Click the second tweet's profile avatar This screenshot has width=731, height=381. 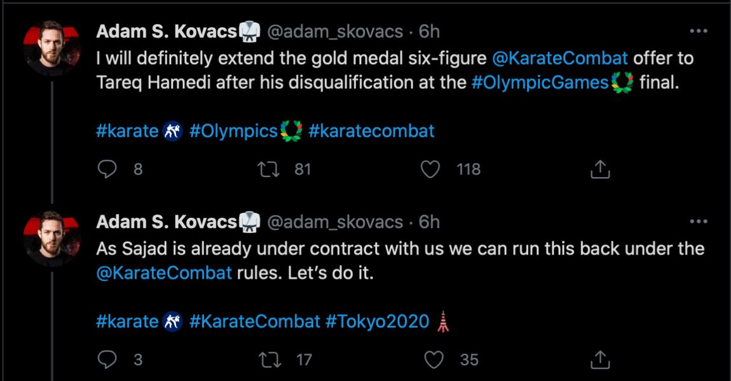point(51,238)
